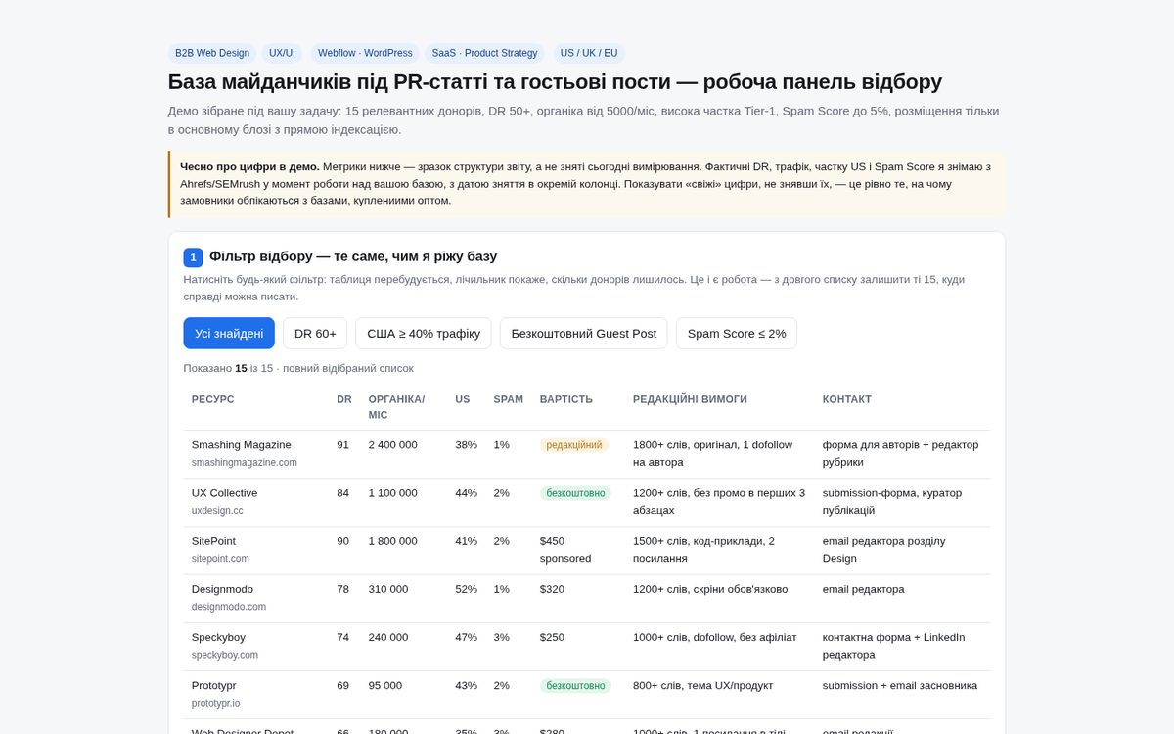Click the 'US' column header

(x=462, y=399)
